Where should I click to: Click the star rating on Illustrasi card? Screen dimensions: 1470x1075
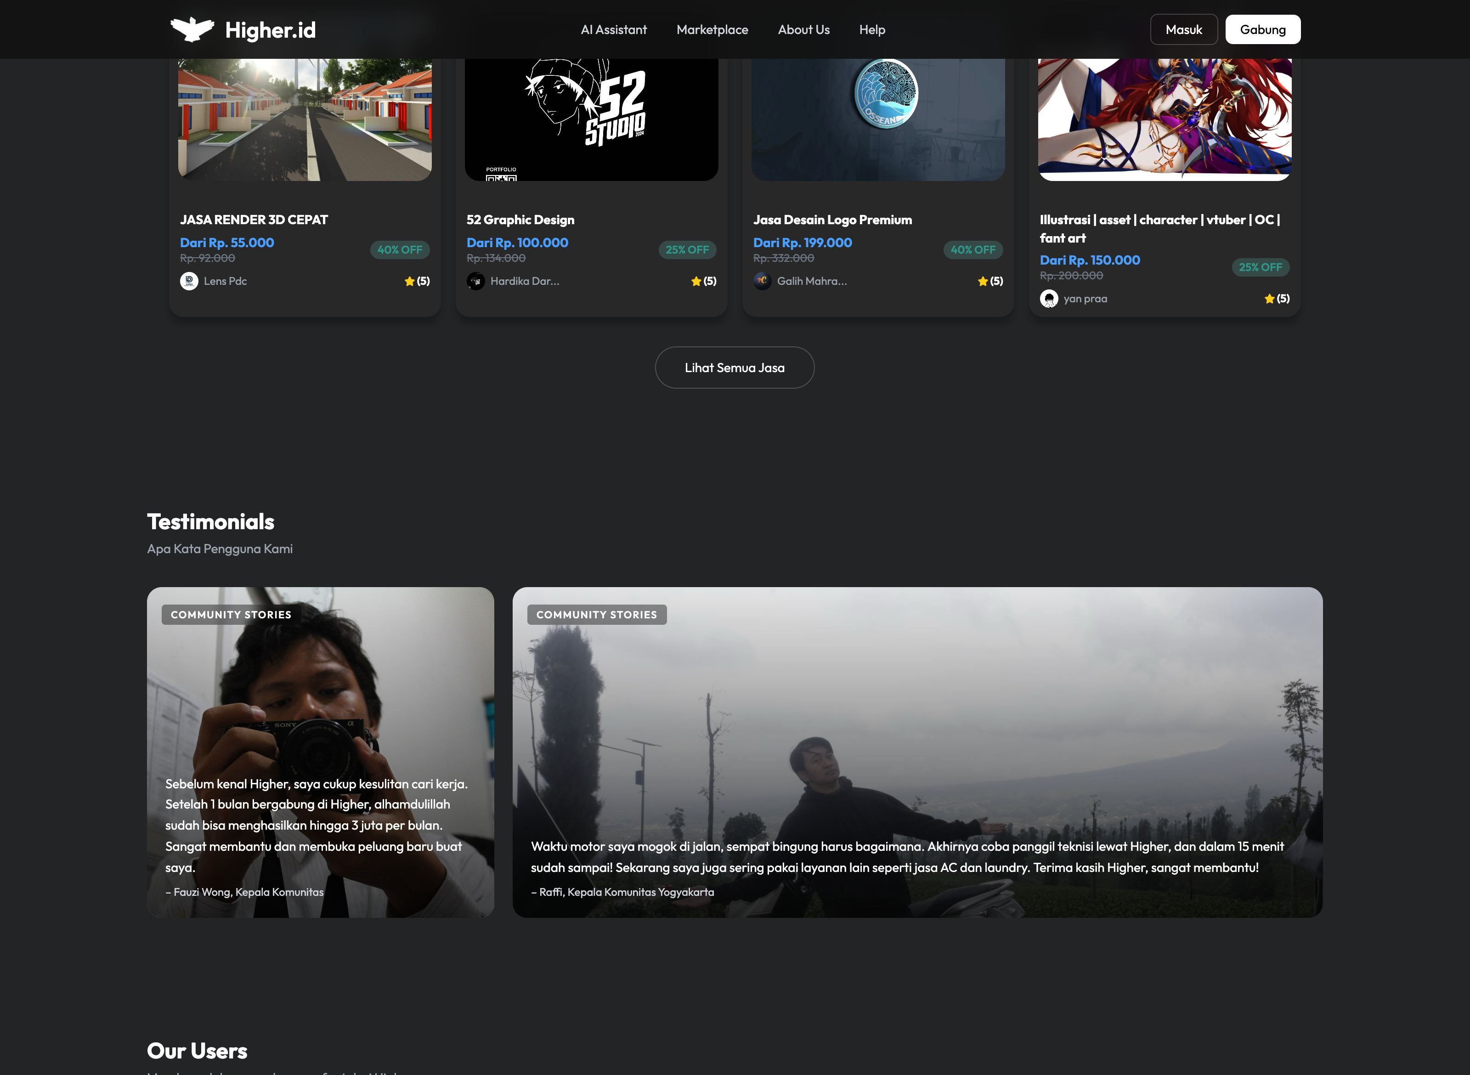click(x=1277, y=299)
